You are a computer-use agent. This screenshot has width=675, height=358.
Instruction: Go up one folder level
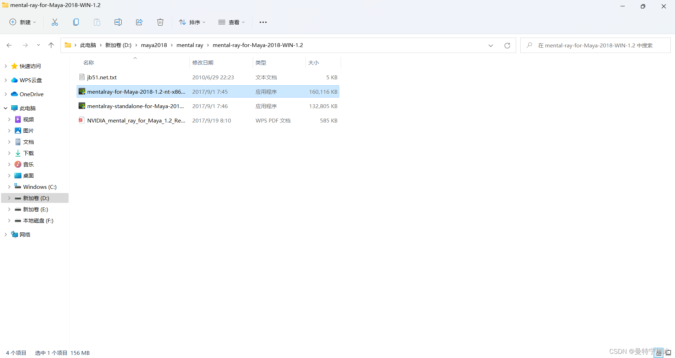pyautogui.click(x=51, y=45)
